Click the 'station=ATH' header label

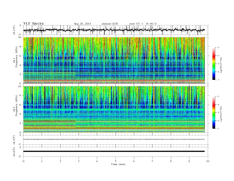pos(110,24)
